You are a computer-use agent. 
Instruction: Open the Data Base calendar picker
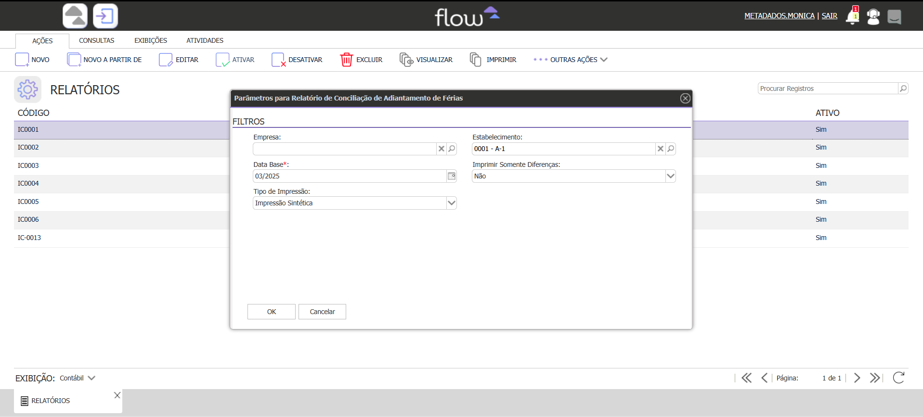point(452,176)
